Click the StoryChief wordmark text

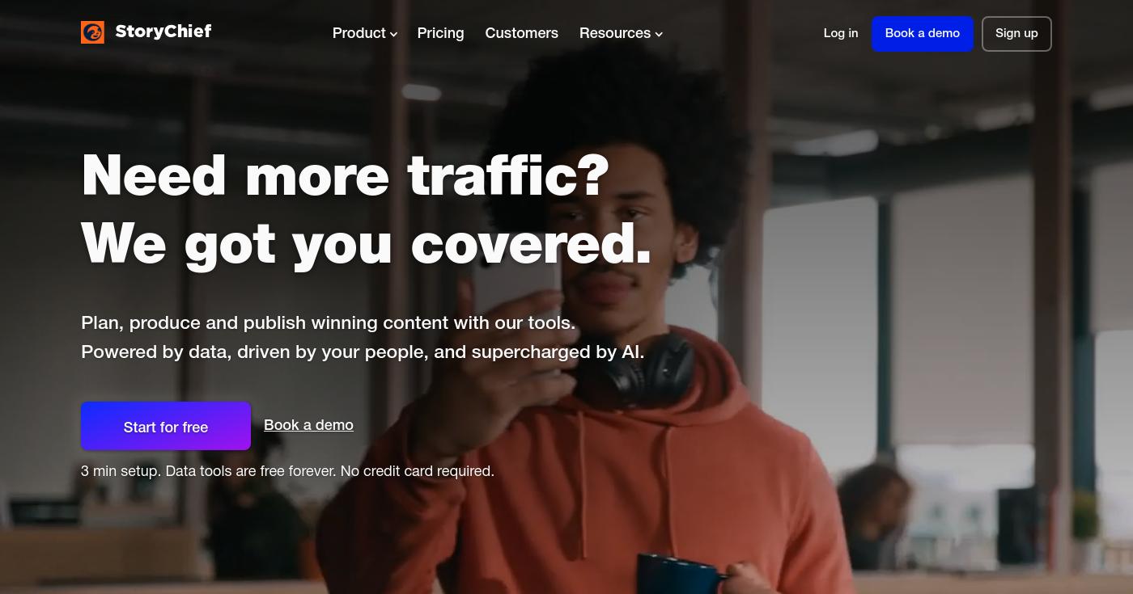(163, 32)
